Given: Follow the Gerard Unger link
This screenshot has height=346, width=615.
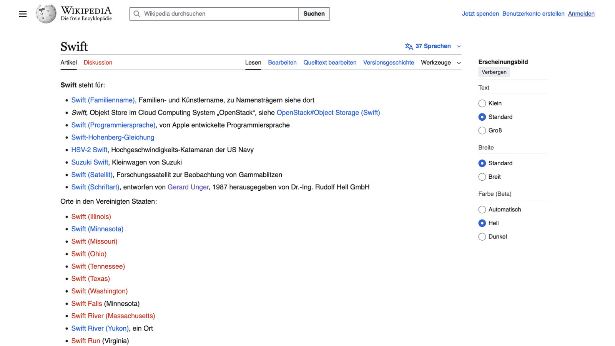Looking at the screenshot, I should click(188, 187).
